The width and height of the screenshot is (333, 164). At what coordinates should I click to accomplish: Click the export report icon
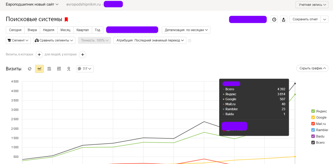click(284, 20)
